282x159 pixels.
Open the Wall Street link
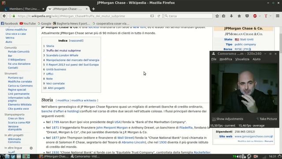pos(125,138)
